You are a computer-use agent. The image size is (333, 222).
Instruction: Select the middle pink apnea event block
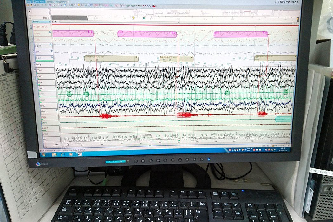(x=147, y=34)
